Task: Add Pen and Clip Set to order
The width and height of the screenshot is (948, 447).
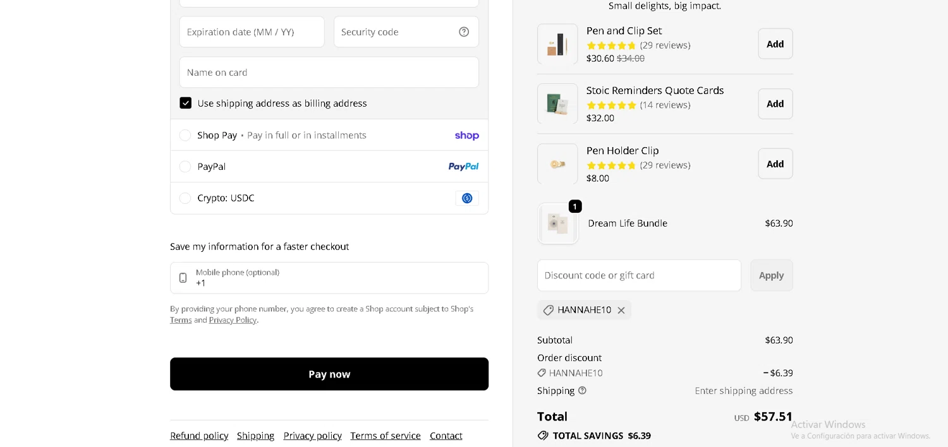Action: pyautogui.click(x=775, y=44)
